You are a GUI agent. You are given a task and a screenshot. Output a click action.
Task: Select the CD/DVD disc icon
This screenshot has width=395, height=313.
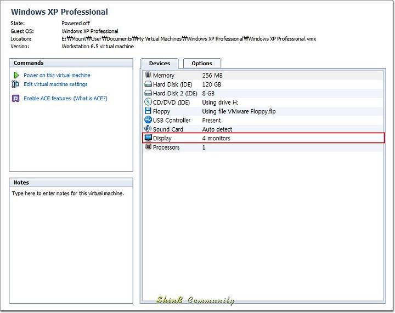[x=148, y=102]
